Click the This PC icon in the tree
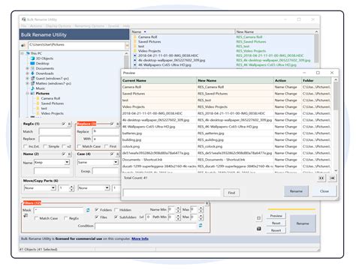356x270 pixels. pos(28,53)
